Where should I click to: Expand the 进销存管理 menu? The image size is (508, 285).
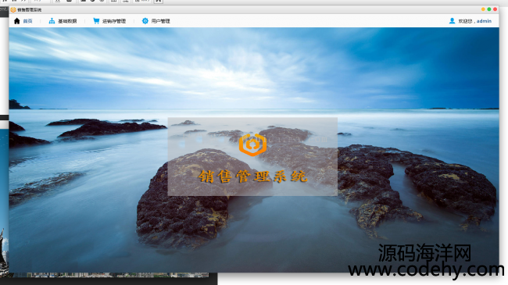[x=114, y=21]
